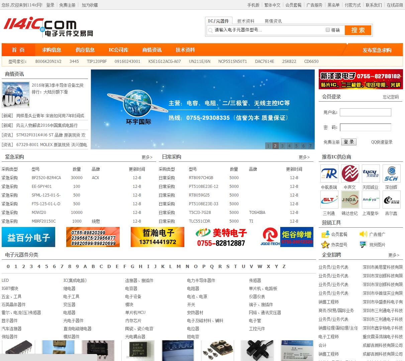
Task: Click the DIP chip product photo
Action: click(18, 350)
